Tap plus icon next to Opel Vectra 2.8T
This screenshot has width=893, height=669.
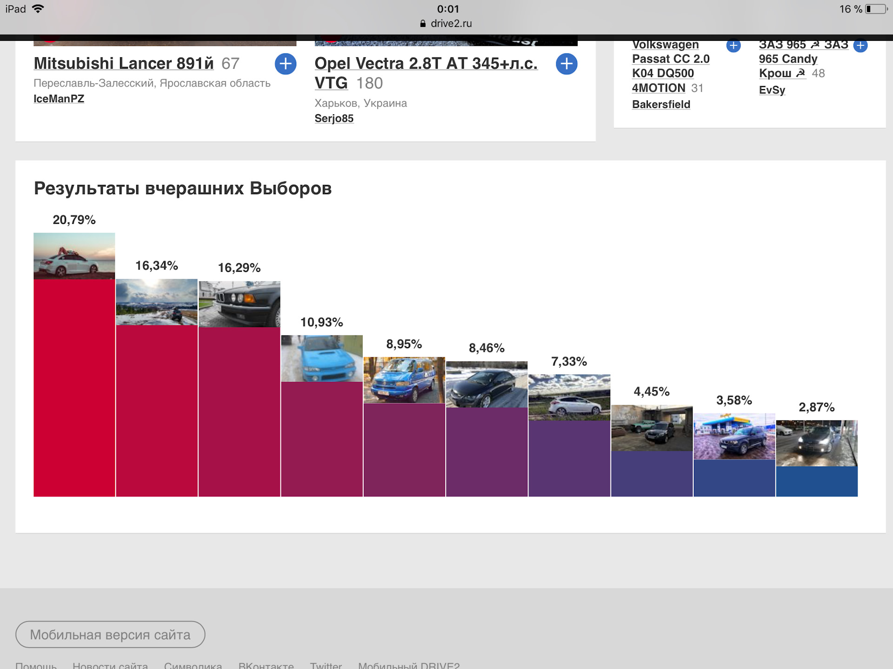[x=566, y=64]
